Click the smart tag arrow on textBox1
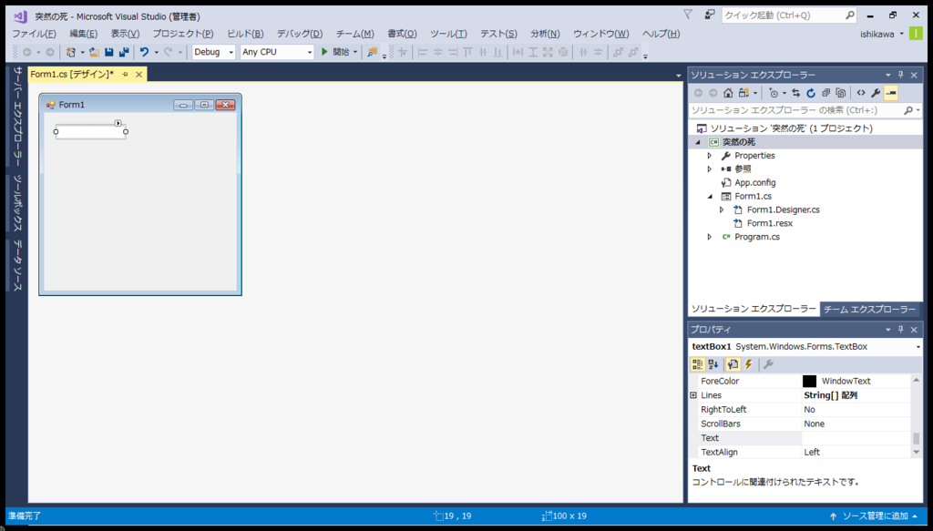 [x=118, y=123]
